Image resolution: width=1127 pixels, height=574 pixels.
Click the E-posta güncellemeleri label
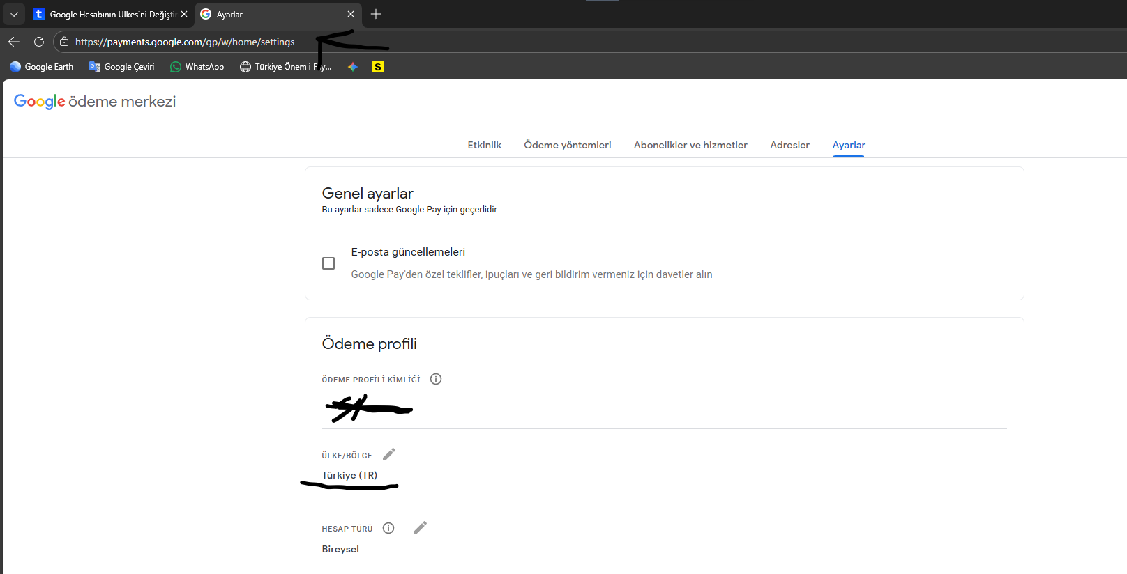tap(408, 252)
